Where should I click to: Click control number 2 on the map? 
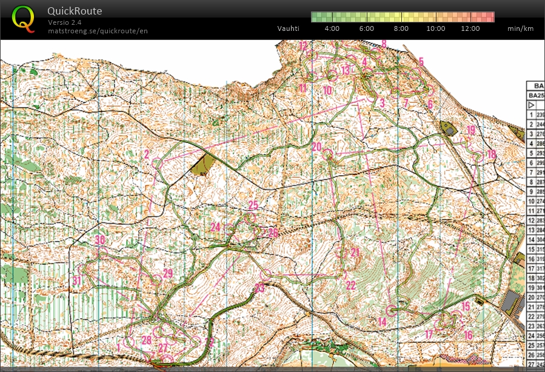pos(147,154)
